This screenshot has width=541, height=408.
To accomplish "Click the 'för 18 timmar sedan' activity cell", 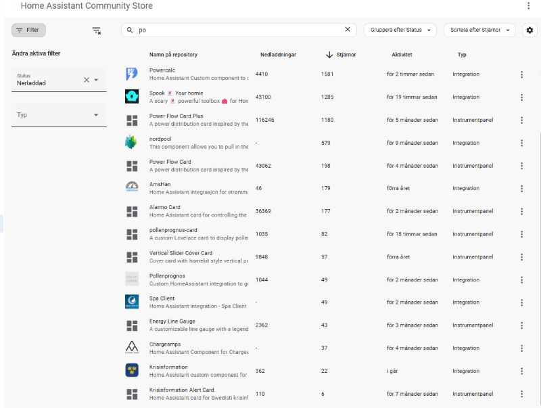I will click(412, 234).
